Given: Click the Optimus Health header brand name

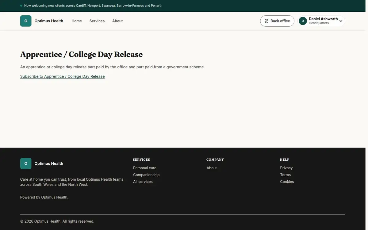Looking at the screenshot, I should [x=49, y=21].
